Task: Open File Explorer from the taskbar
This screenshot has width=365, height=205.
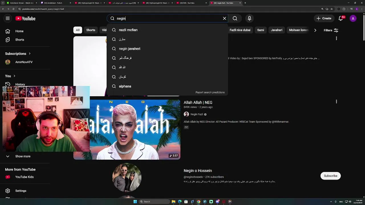Action: tap(173, 202)
